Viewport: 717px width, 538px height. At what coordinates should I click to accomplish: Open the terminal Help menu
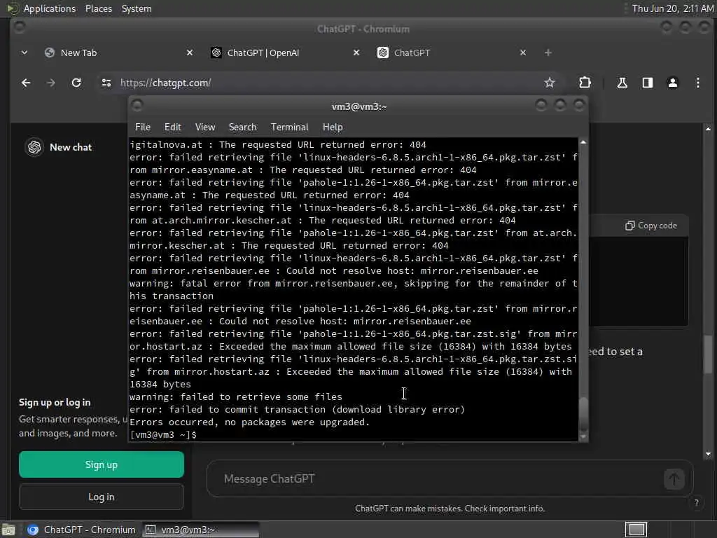coord(333,127)
